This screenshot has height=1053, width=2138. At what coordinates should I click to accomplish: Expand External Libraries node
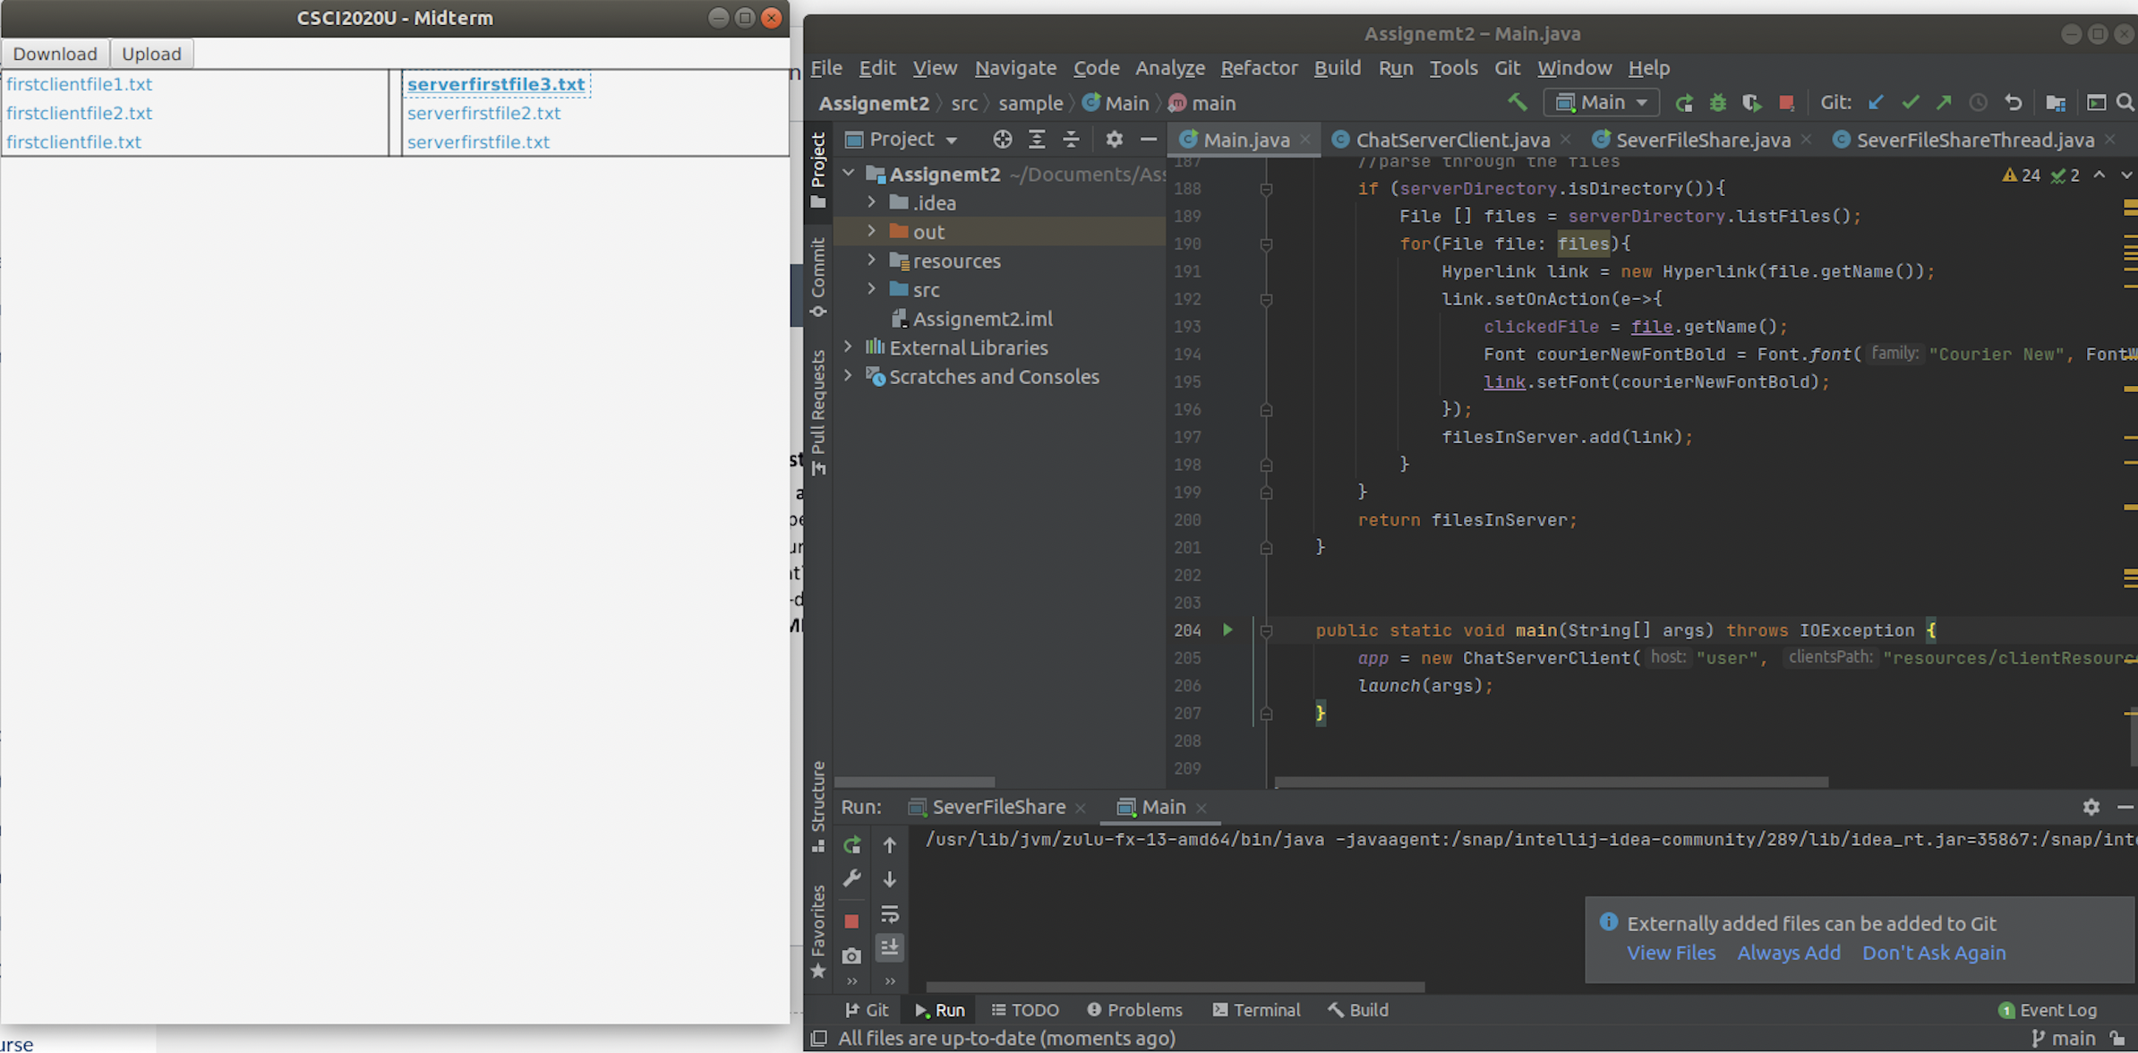tap(848, 347)
